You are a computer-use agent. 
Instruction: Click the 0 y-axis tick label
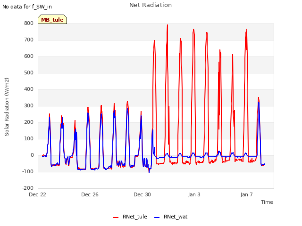(32, 155)
